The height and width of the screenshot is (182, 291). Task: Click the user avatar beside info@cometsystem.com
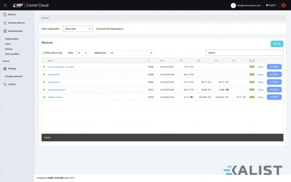[x=234, y=5]
